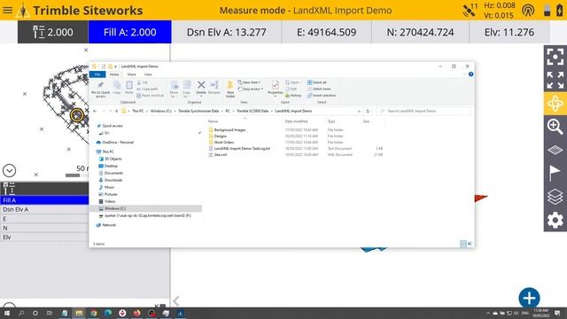The width and height of the screenshot is (567, 319).
Task: Click Invert selection in ribbon
Action: [322, 96]
